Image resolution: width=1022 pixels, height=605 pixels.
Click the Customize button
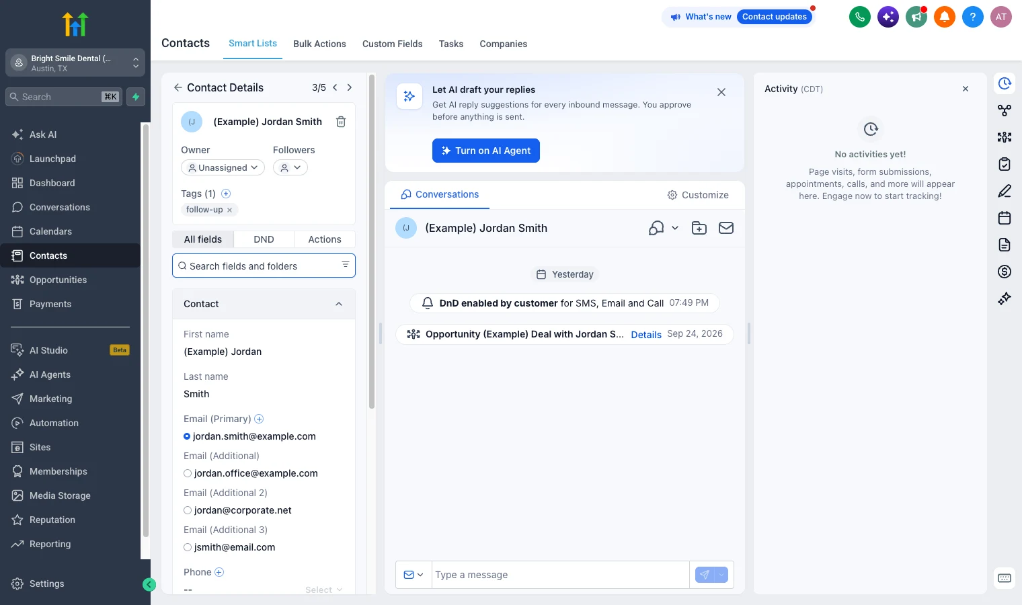click(x=698, y=195)
